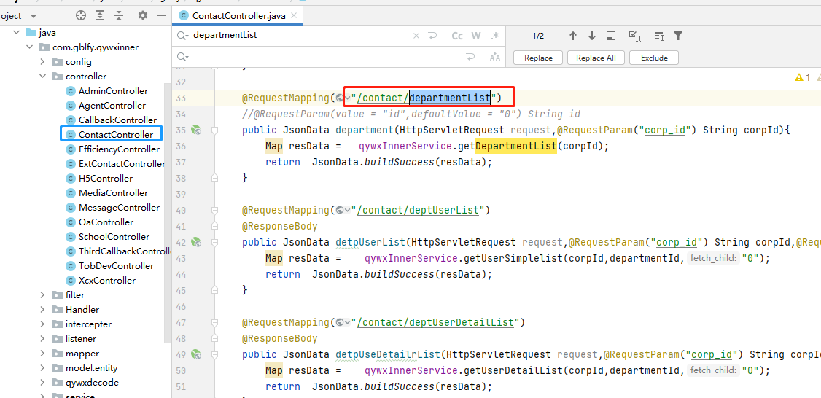Expand the listener package
Viewport: 821px width, 398px height.
[42, 339]
